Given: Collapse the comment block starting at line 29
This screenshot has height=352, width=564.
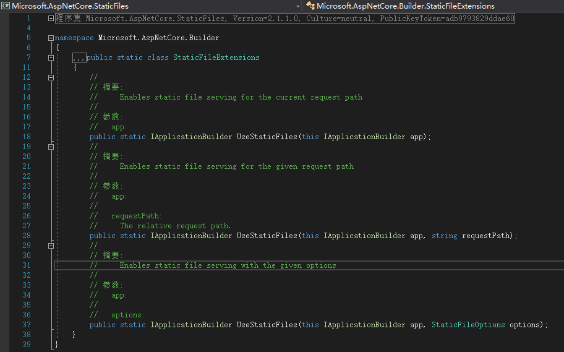Looking at the screenshot, I should 51,246.
